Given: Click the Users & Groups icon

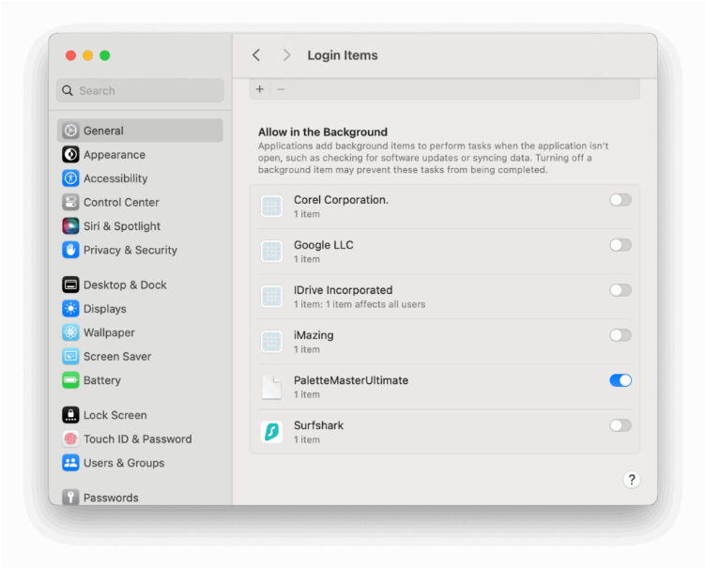Looking at the screenshot, I should (x=70, y=462).
